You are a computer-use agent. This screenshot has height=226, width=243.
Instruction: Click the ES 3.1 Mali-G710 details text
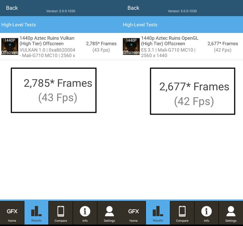(168, 53)
